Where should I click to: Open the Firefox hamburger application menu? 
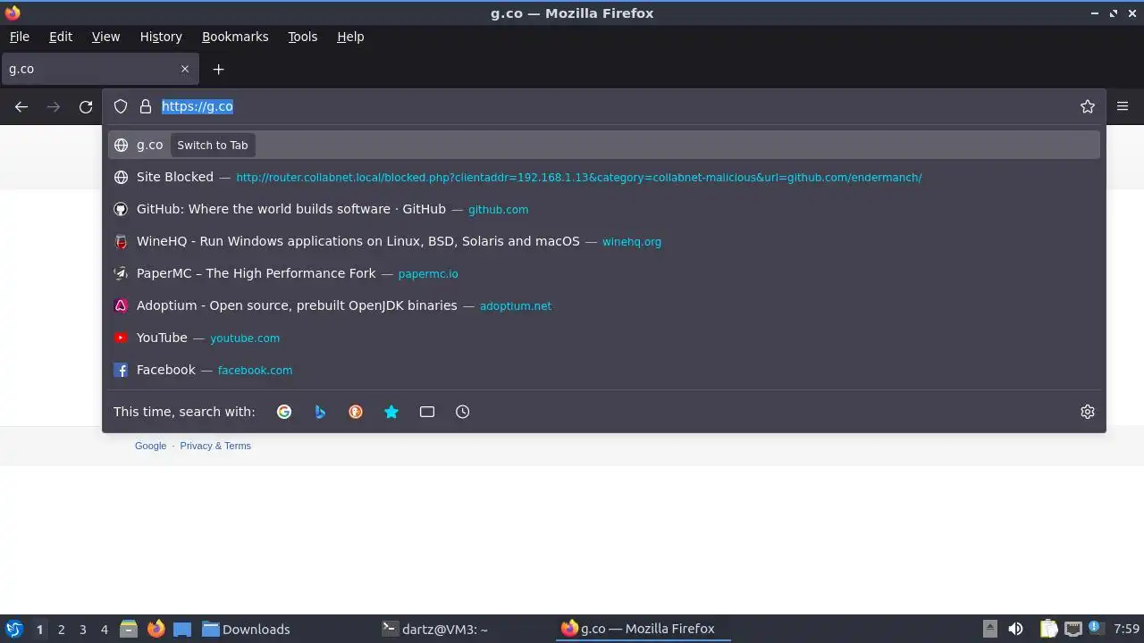[1123, 106]
